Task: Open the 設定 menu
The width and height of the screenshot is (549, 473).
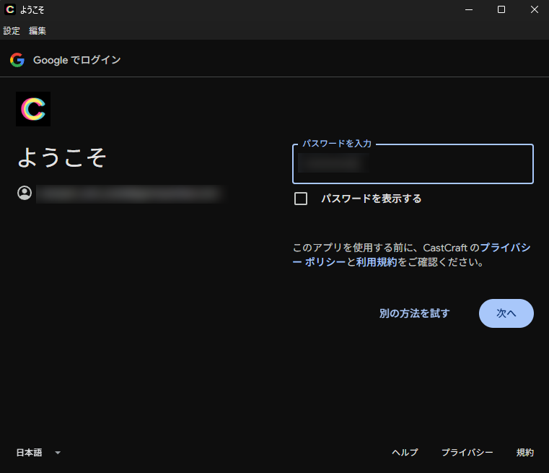Action: [x=12, y=31]
